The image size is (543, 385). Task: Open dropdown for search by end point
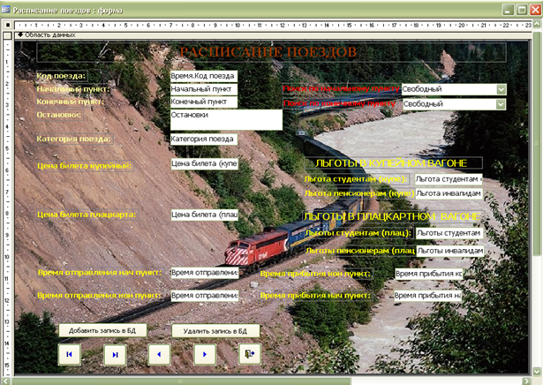pos(502,104)
